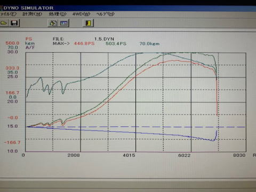Click the third toolbar icon beside save

tap(53, 23)
